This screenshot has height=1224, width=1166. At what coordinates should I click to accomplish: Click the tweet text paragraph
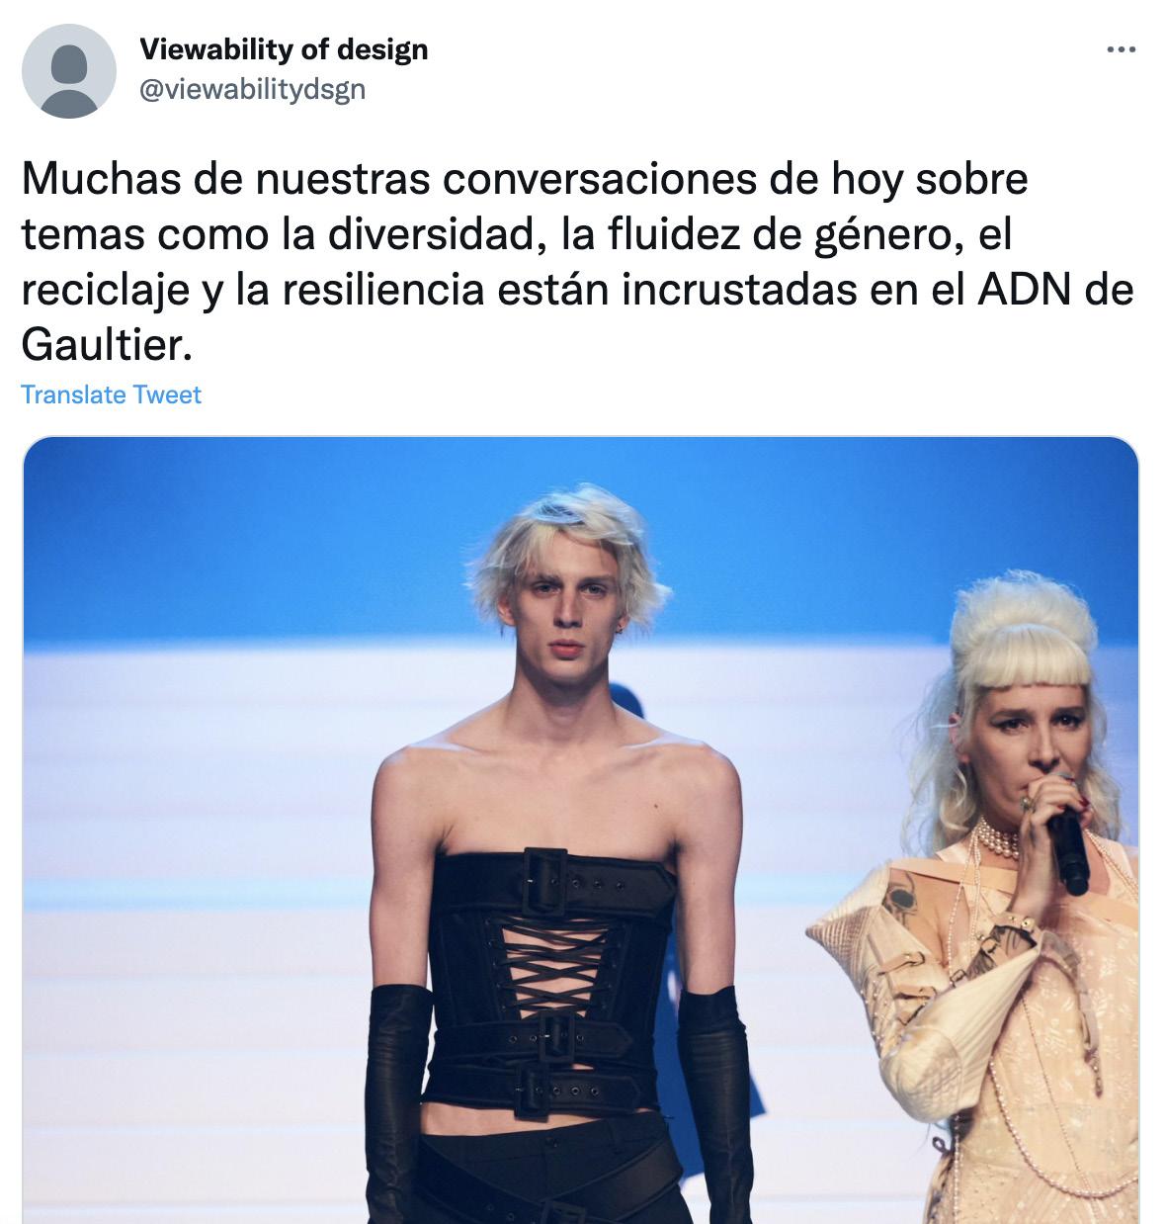pyautogui.click(x=577, y=262)
